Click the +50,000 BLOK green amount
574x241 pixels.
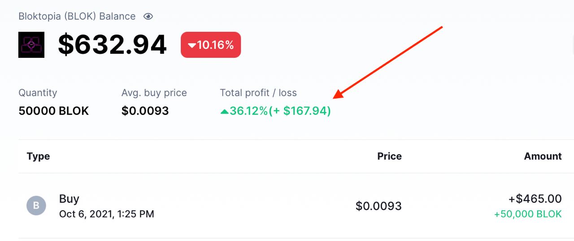pos(528,214)
